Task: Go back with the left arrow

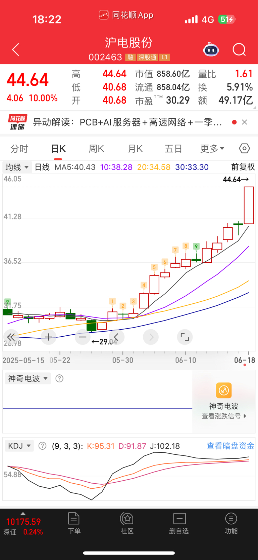Action: click(x=15, y=50)
